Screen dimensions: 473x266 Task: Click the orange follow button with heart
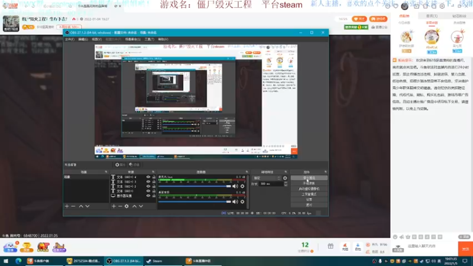pos(359,19)
